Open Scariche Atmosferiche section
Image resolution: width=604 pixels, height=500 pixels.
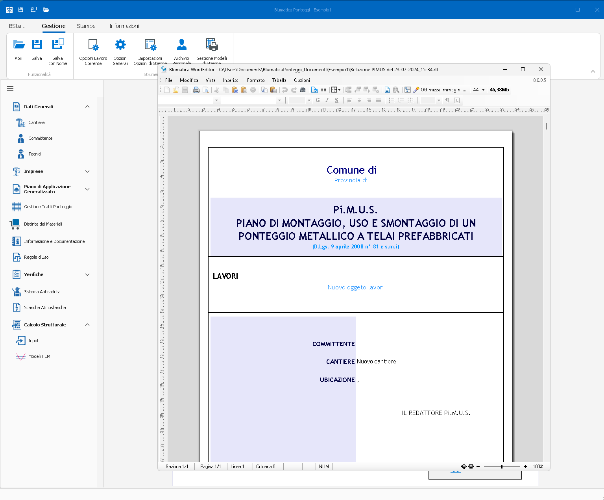click(x=45, y=307)
